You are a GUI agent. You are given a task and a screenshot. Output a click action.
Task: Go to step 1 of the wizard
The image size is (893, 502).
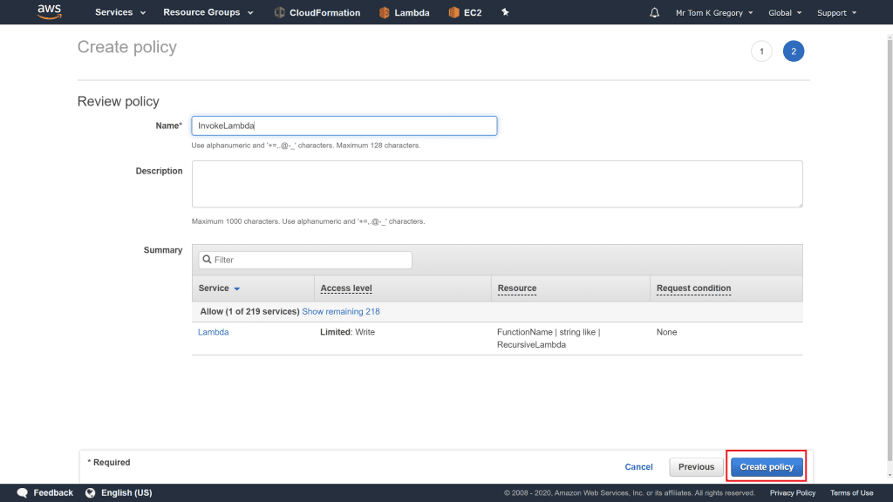[x=761, y=51]
